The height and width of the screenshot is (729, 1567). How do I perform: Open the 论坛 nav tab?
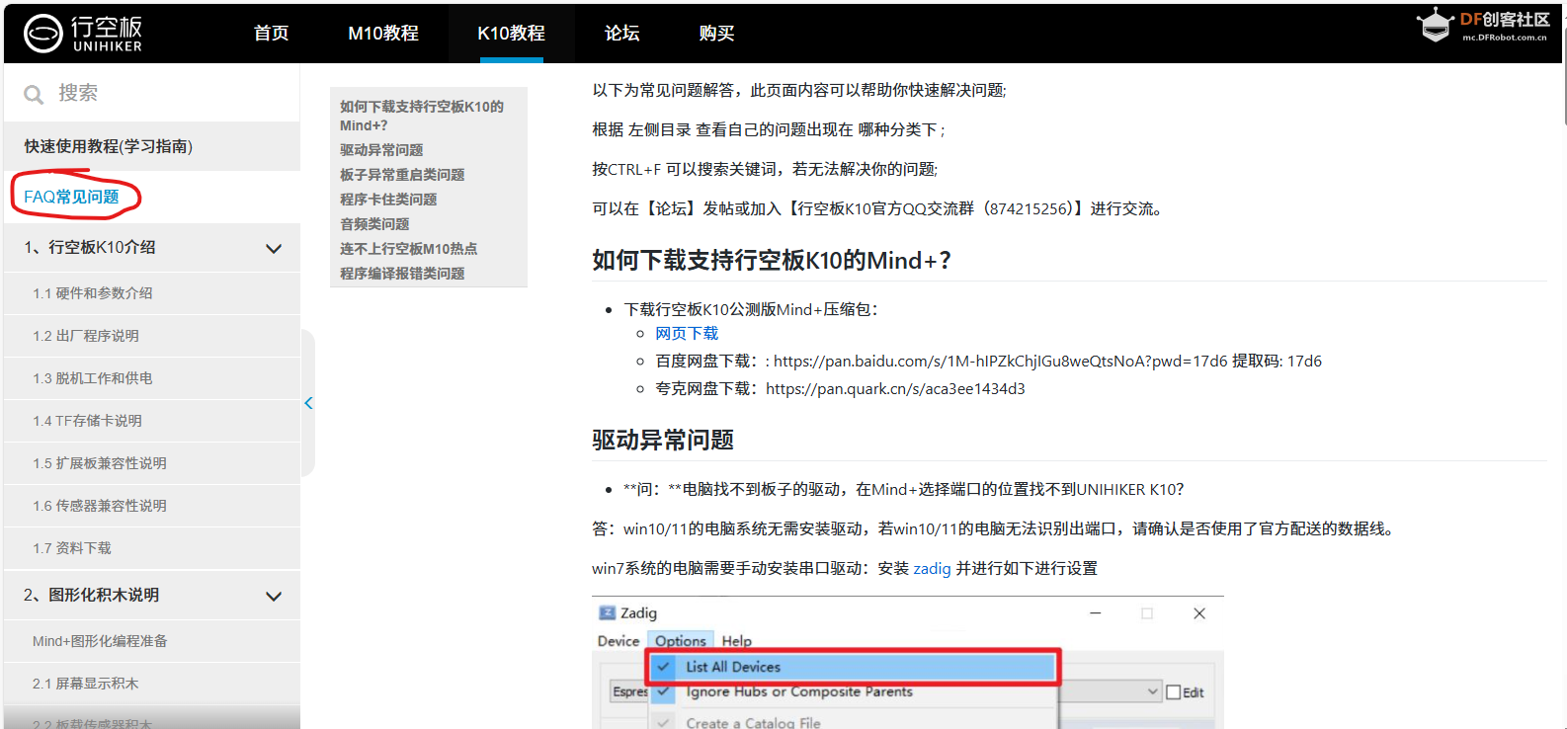[x=621, y=34]
